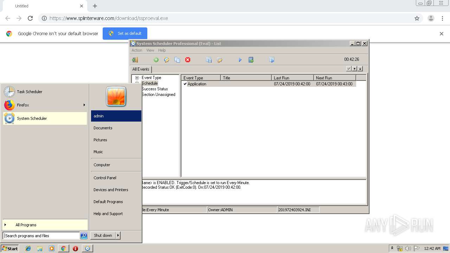The image size is (450, 253).
Task: Select the Application event row
Action: 269,84
